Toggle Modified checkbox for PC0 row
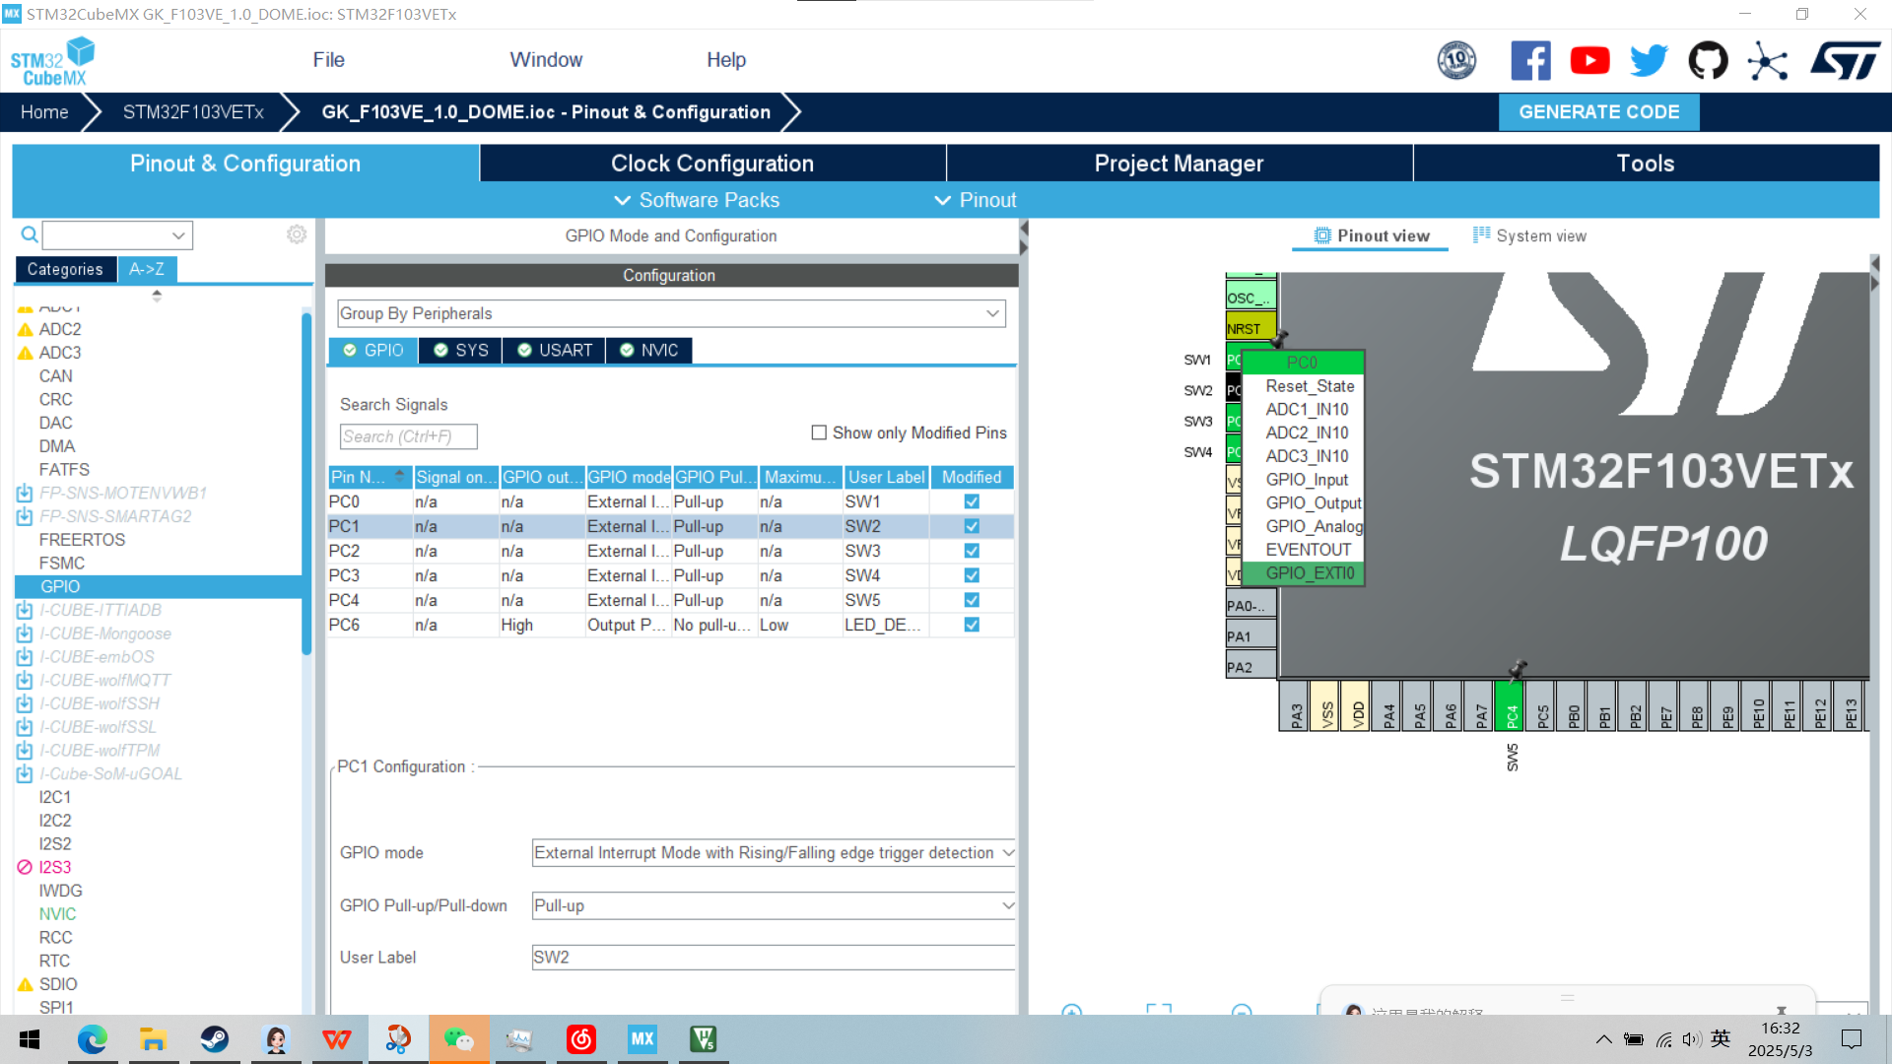1892x1064 pixels. click(972, 501)
